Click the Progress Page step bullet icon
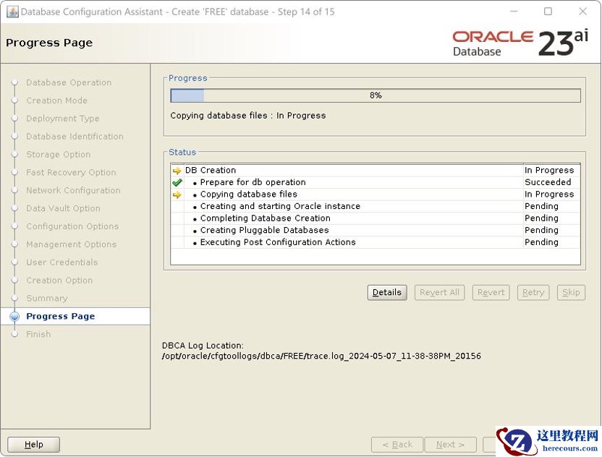The width and height of the screenshot is (602, 457). (x=14, y=316)
